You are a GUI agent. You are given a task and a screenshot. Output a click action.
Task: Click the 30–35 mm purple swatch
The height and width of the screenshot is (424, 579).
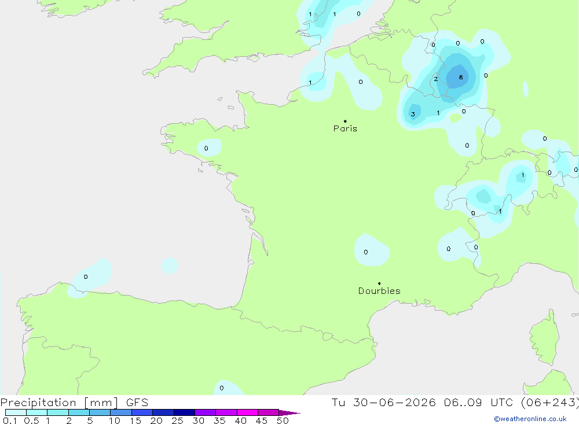[x=206, y=412]
